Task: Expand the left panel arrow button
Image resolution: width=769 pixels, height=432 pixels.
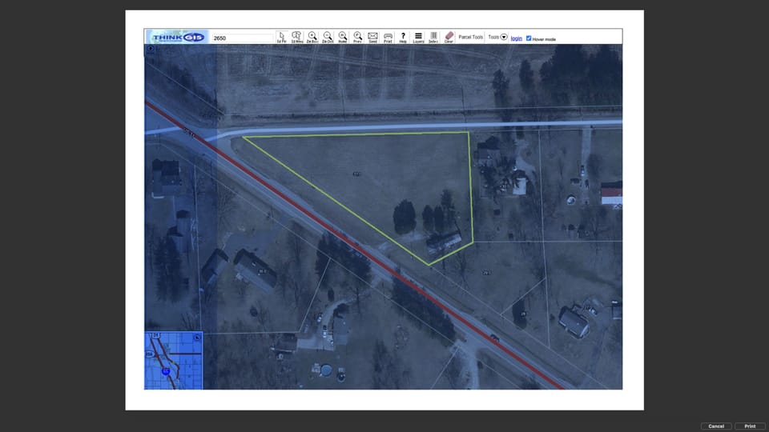Action: [x=150, y=49]
